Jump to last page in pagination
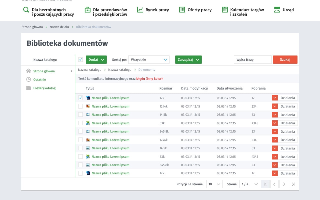 (293, 184)
